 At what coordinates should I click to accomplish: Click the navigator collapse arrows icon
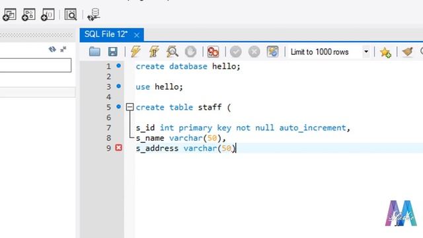click(63, 49)
